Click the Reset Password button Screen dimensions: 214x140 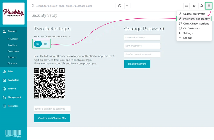[x=137, y=64]
